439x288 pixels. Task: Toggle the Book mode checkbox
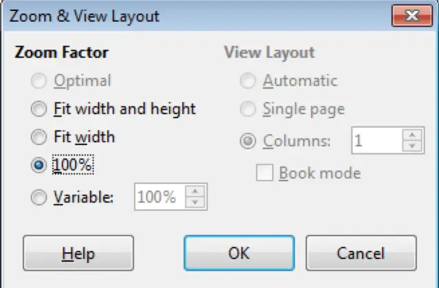[x=264, y=173]
